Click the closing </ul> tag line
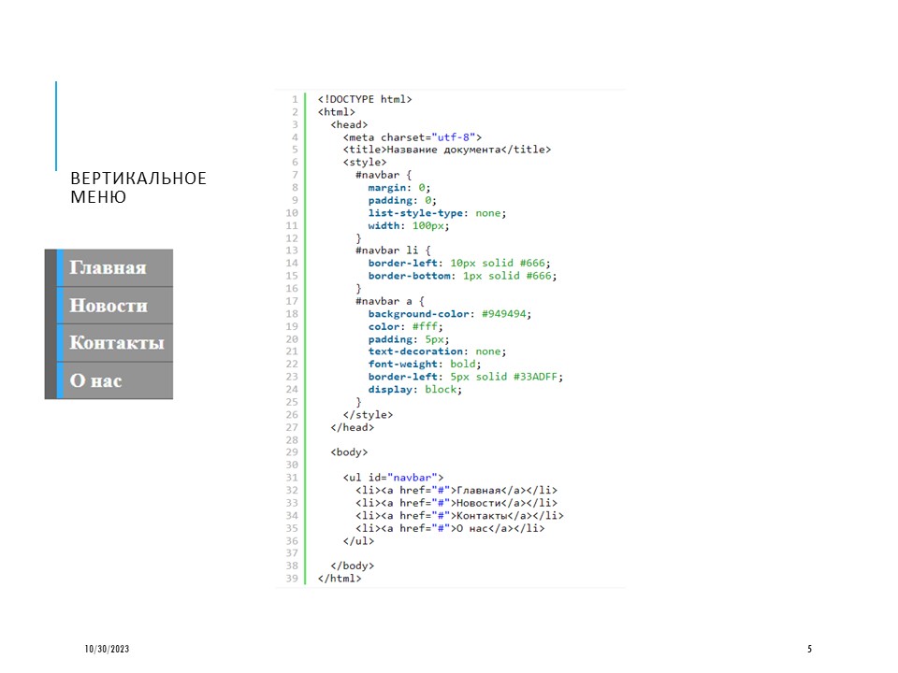898x673 pixels. coord(358,541)
